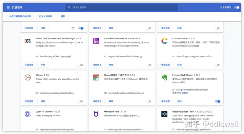Open the hamburger main menu

[x=8, y=7]
